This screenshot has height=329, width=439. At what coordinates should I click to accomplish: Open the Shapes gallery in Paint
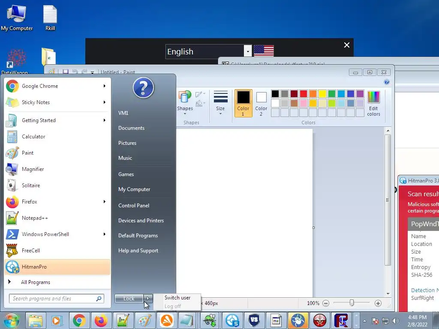[185, 103]
